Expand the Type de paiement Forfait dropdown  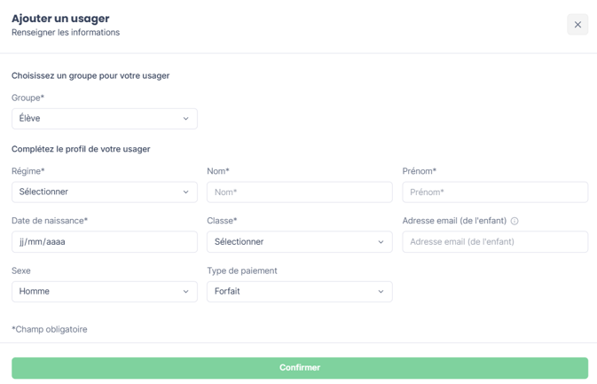click(x=299, y=292)
